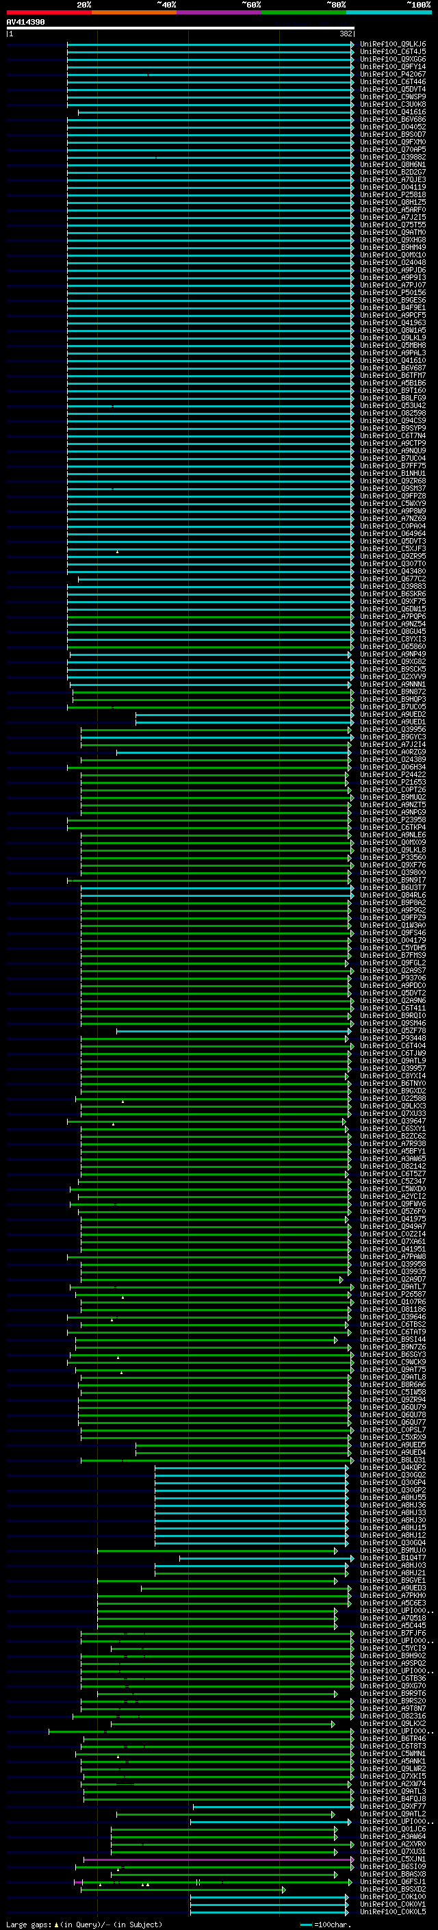Viewport: 438px width, 1930px height.
Task: Open the UniRef100_A3AW65 entry
Action: (393, 1159)
